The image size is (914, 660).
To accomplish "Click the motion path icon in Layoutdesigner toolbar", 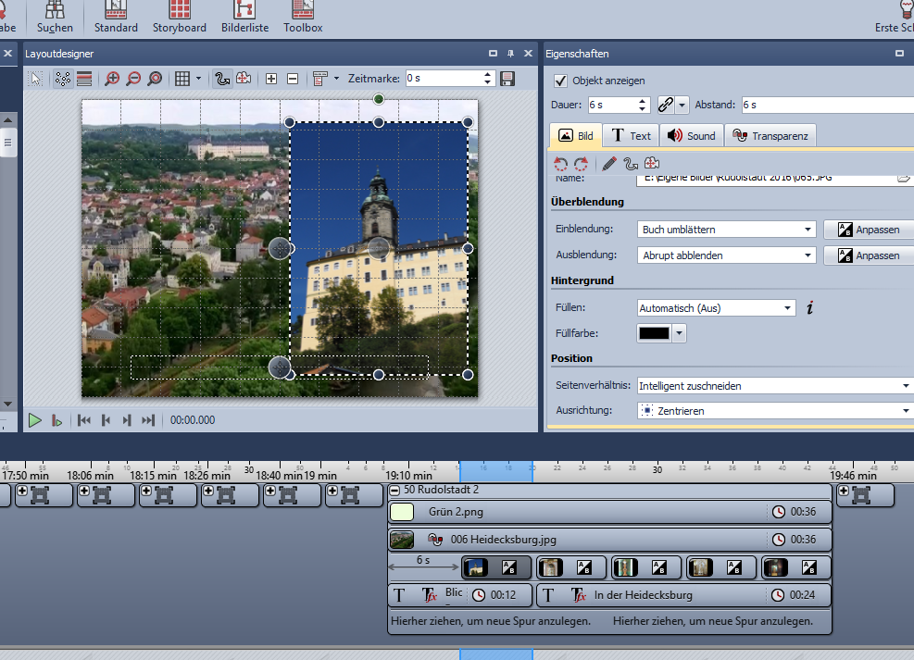I will pyautogui.click(x=222, y=79).
